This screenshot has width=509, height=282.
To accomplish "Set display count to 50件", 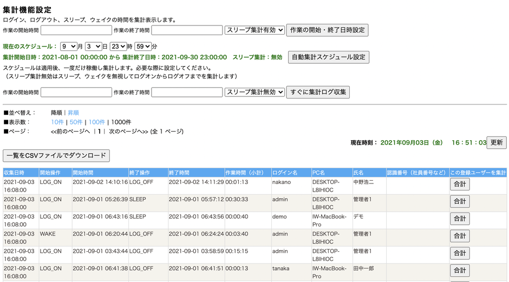I will (76, 122).
